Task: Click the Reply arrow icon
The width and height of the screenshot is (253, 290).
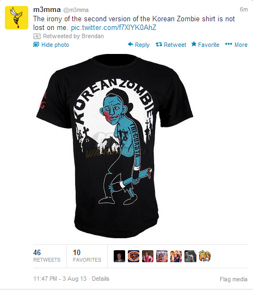Action: click(131, 44)
